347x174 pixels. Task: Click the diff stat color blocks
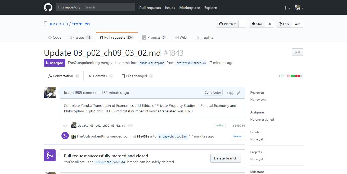point(296,76)
